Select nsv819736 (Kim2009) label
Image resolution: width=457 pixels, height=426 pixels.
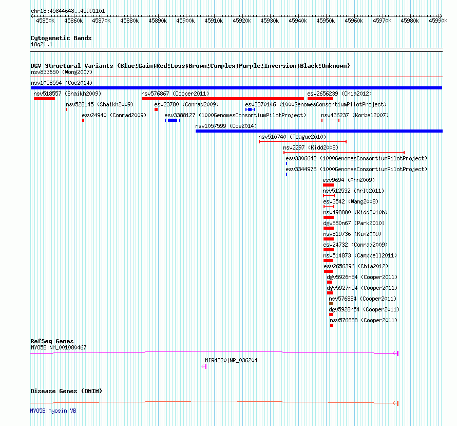point(352,234)
